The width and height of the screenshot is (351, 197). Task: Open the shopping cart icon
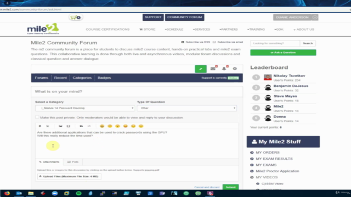point(76,18)
